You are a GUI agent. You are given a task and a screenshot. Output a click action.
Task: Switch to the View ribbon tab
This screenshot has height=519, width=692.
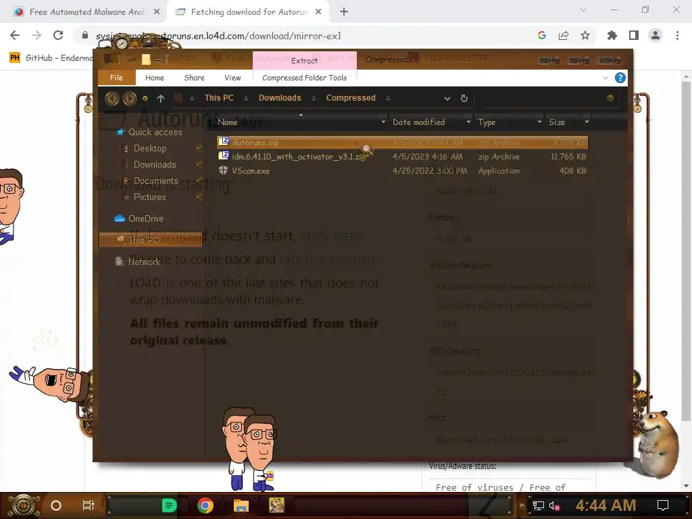[x=232, y=78]
